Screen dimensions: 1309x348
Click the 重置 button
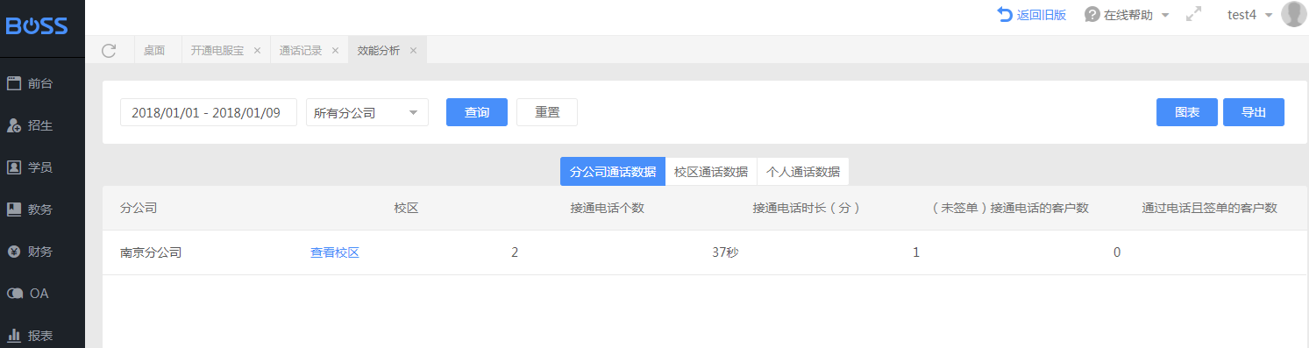click(x=547, y=112)
